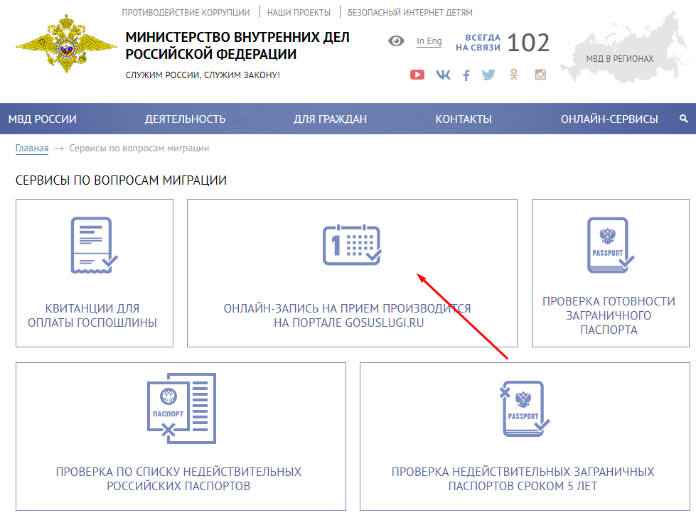
Task: Open the Деятельность menu
Action: pyautogui.click(x=185, y=119)
